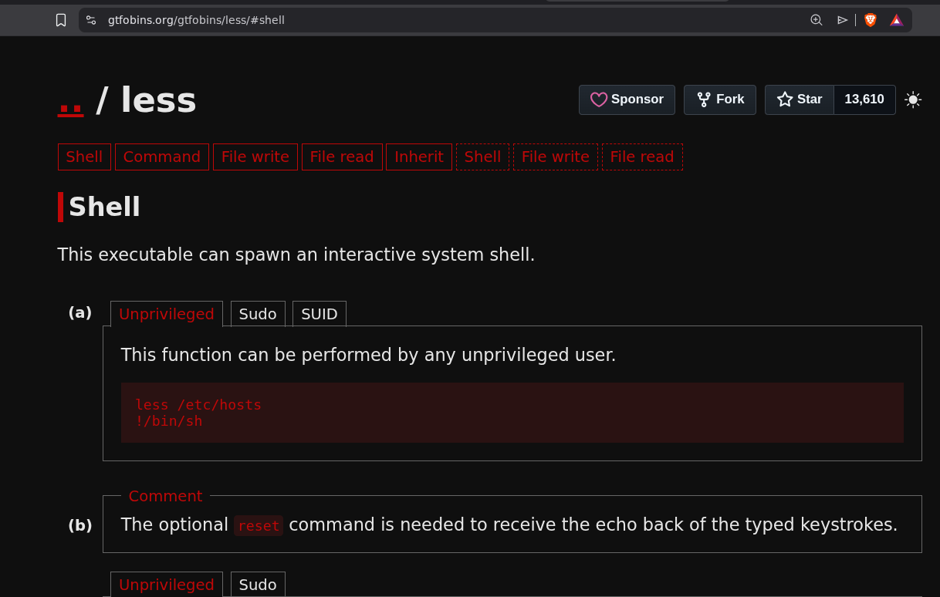Select the Unprivileged tab below the Comment box
Screen dimensions: 940x597
(x=167, y=585)
